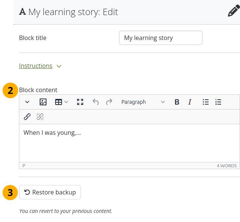The height and width of the screenshot is (222, 240).
Task: Apply numbered list formatting
Action: [218, 102]
